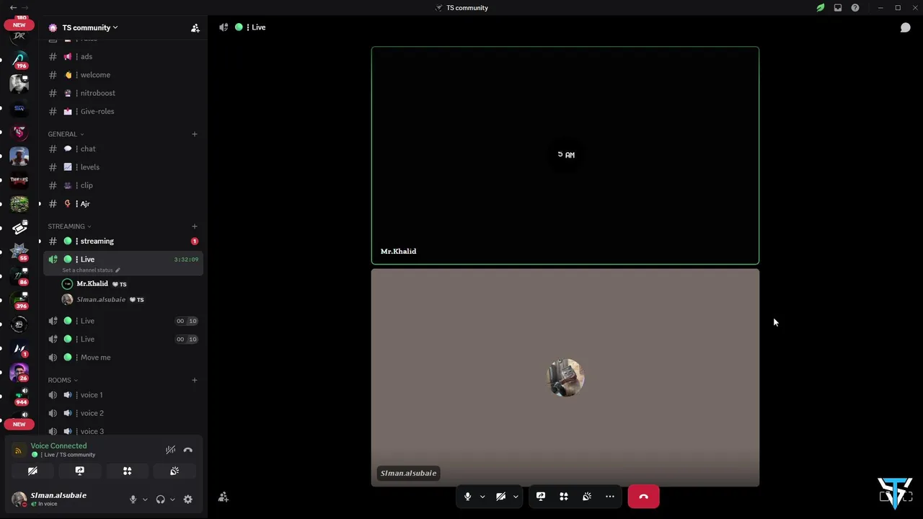Screen dimensions: 923x519
Task: Open the nitroboost channel
Action: click(x=123, y=93)
